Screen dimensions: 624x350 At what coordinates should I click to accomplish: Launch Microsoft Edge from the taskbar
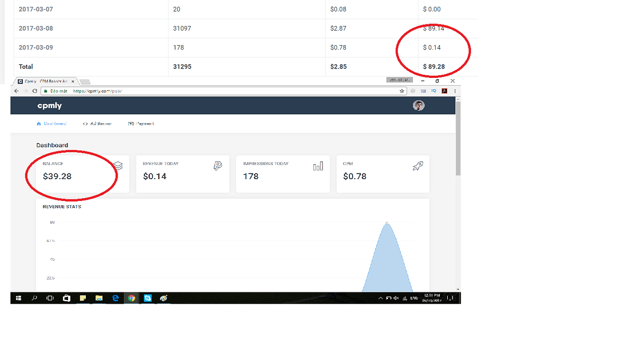115,298
